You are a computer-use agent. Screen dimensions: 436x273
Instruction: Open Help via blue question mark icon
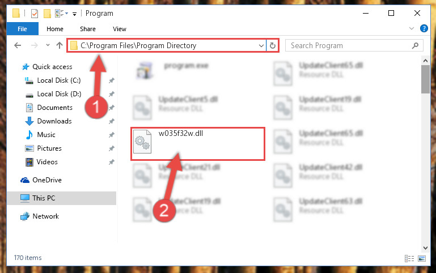click(424, 28)
